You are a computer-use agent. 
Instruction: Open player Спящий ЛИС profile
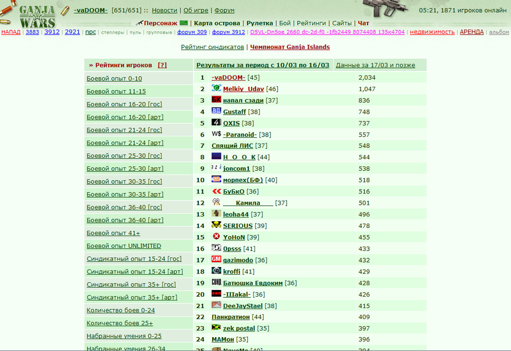coord(232,146)
